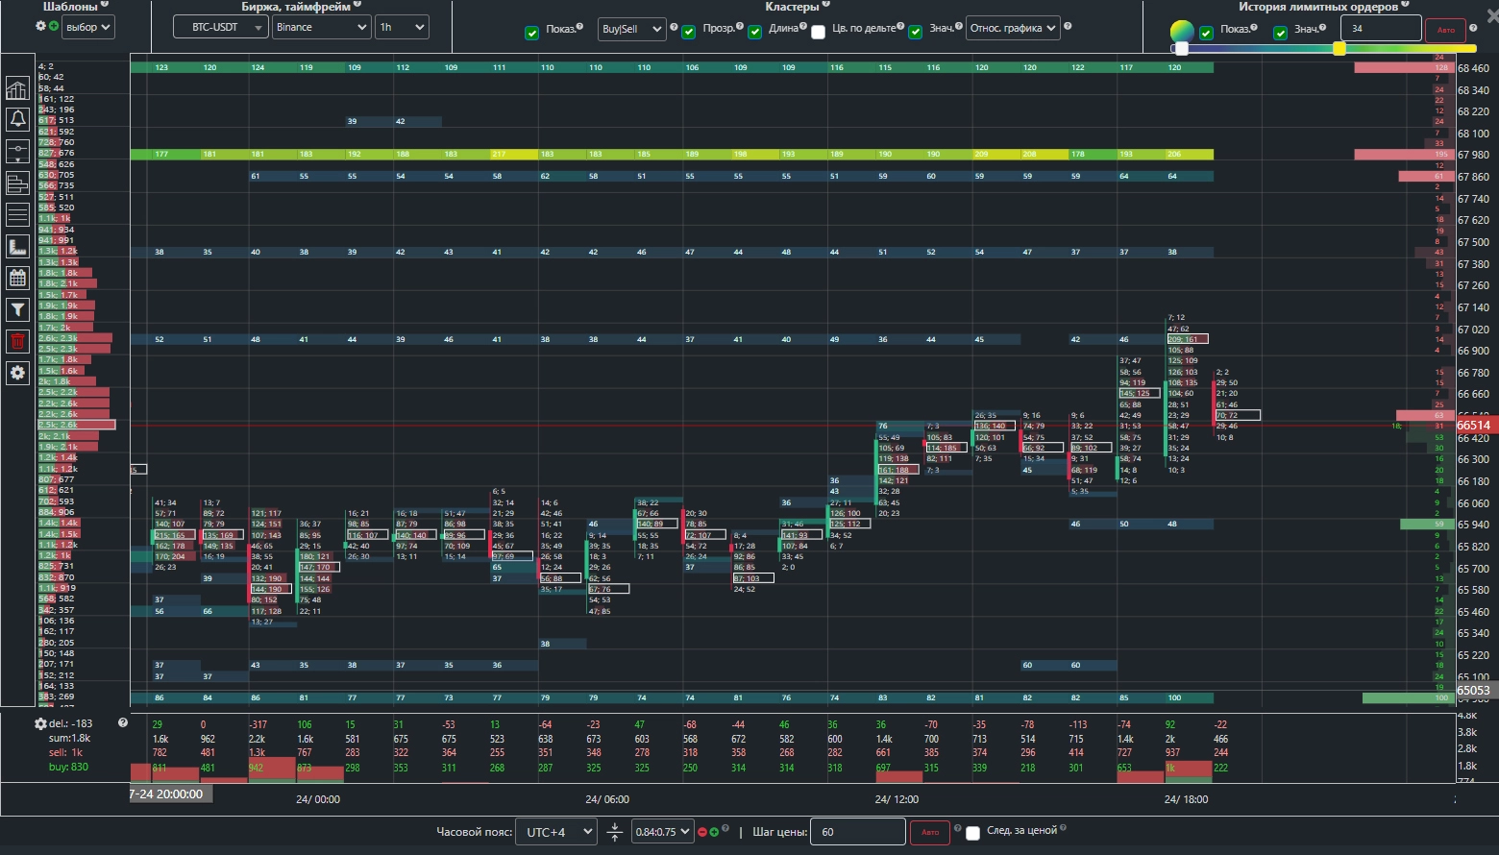Click the yellow handle on gradient slider
This screenshot has width=1499, height=855.
pos(1339,48)
